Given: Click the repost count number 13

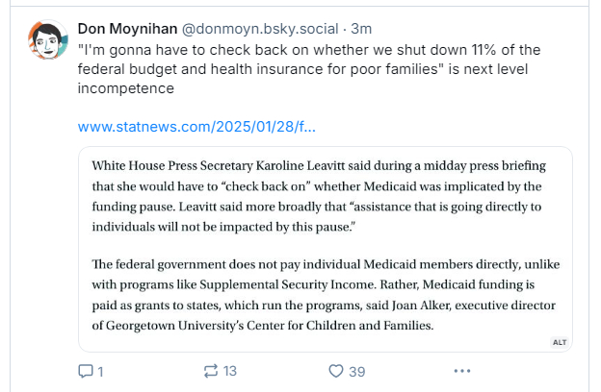Looking at the screenshot, I should (229, 371).
